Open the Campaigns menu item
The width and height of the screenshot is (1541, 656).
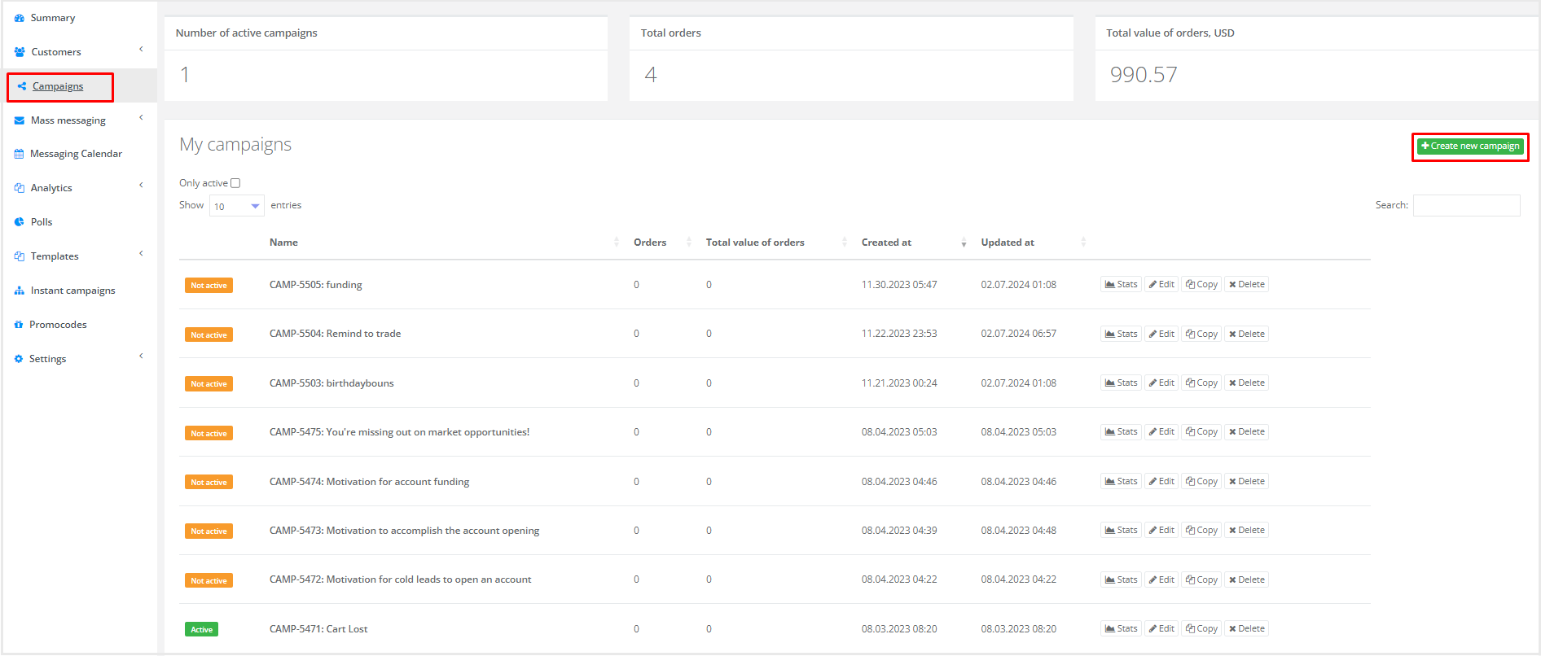point(58,86)
